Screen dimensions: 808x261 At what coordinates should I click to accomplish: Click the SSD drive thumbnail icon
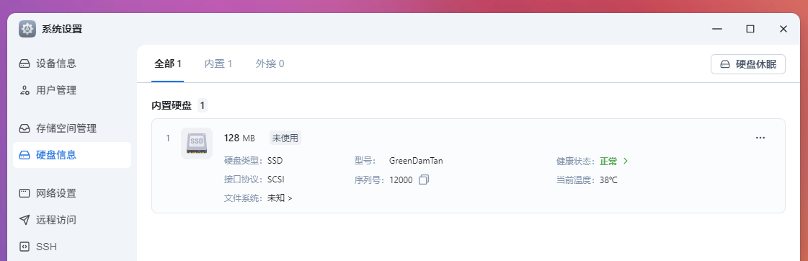click(x=197, y=143)
